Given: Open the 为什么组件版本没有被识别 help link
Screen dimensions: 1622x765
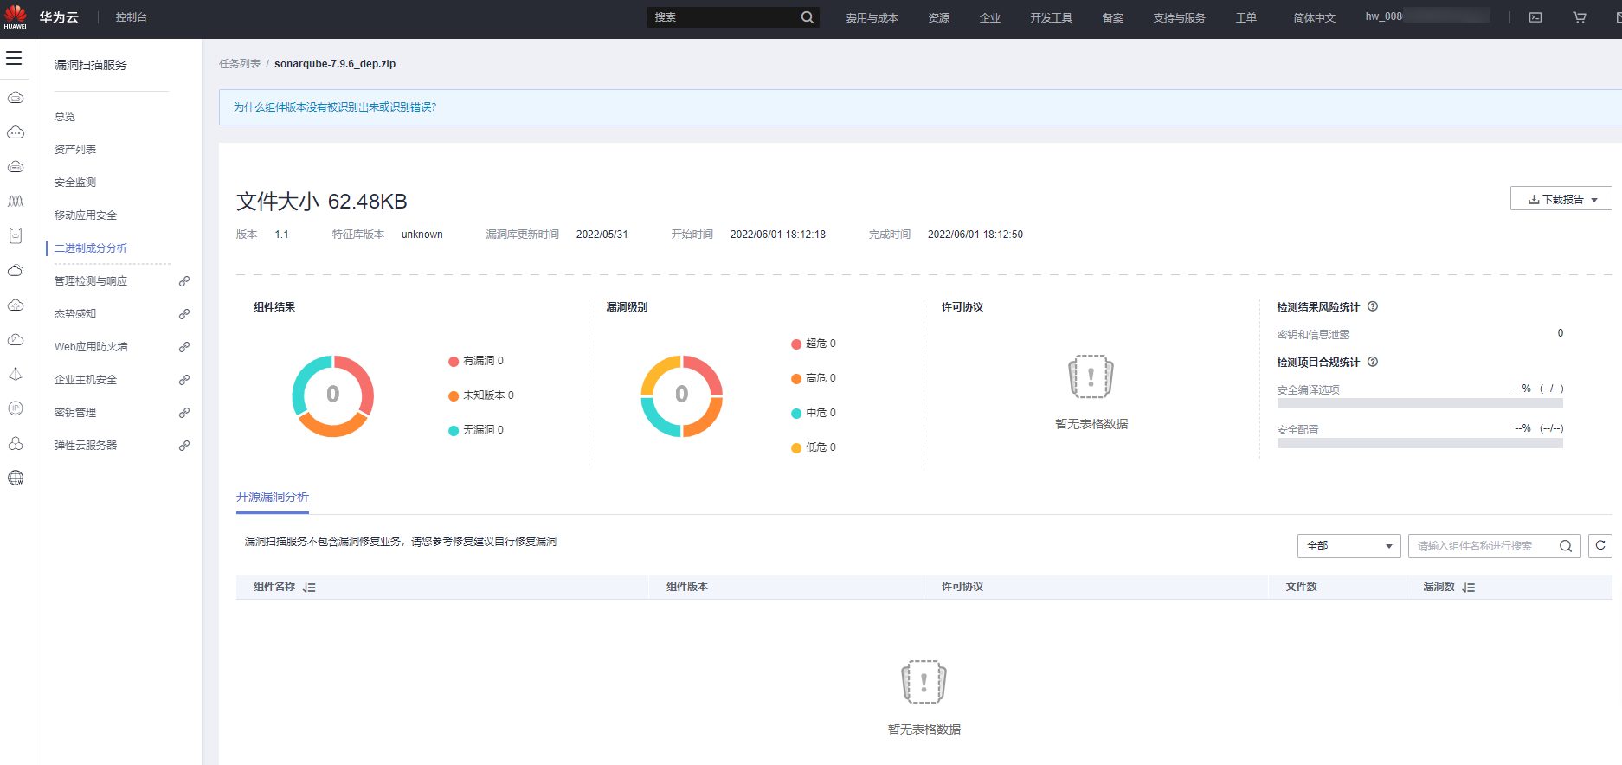Looking at the screenshot, I should [335, 107].
